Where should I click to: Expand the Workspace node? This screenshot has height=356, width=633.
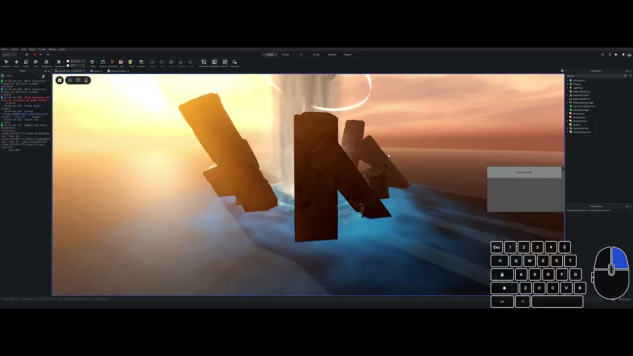tap(568, 81)
